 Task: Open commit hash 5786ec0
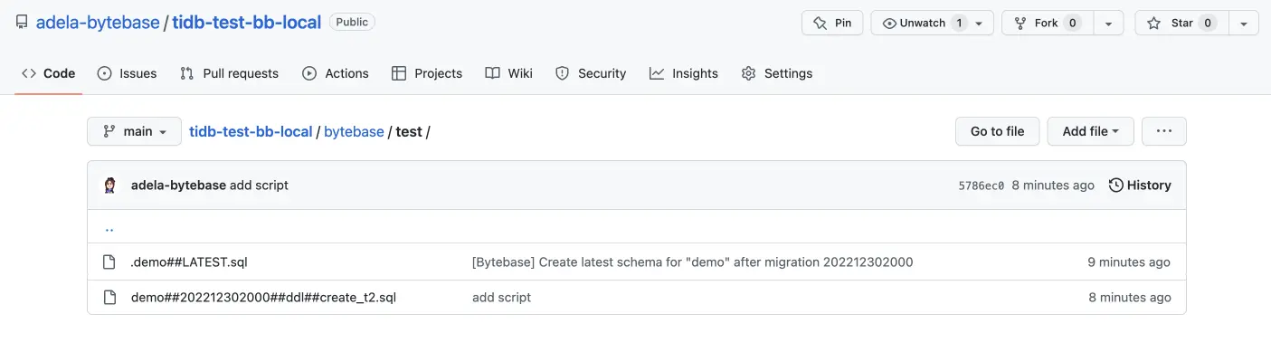coord(982,186)
